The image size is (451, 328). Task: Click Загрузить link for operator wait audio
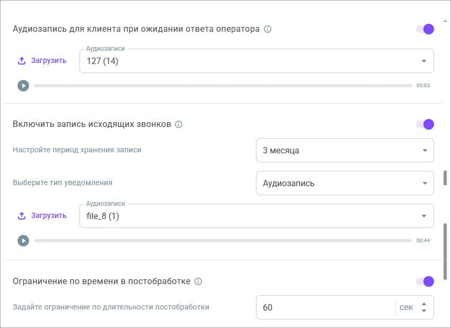click(x=49, y=61)
